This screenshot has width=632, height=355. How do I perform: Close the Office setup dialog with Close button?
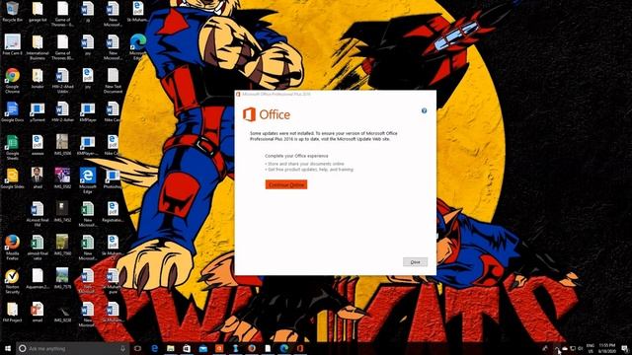coord(415,262)
